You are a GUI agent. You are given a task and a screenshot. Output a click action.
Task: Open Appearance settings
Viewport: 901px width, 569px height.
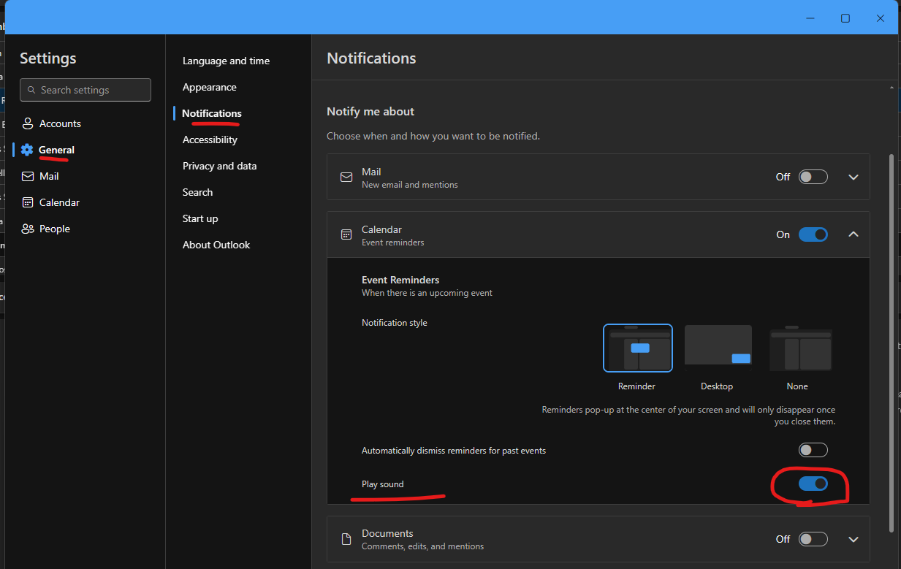point(209,87)
